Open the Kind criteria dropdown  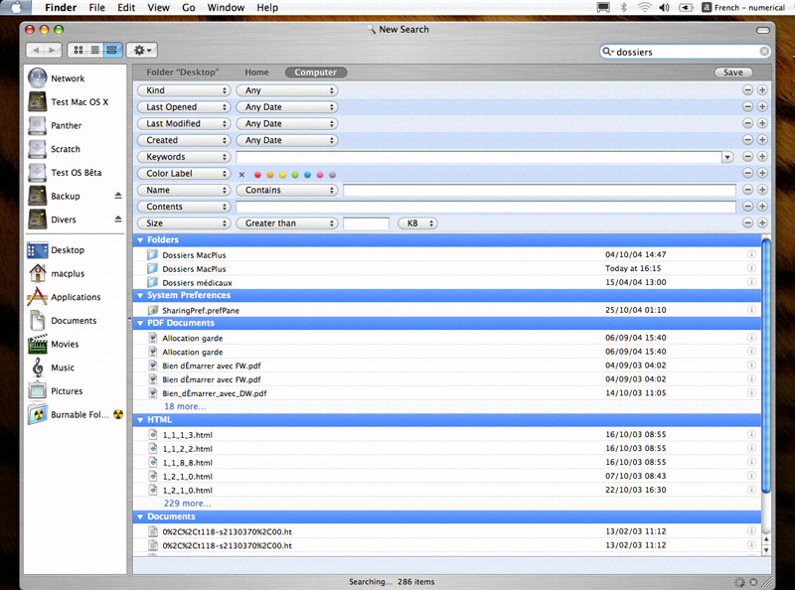coord(184,90)
